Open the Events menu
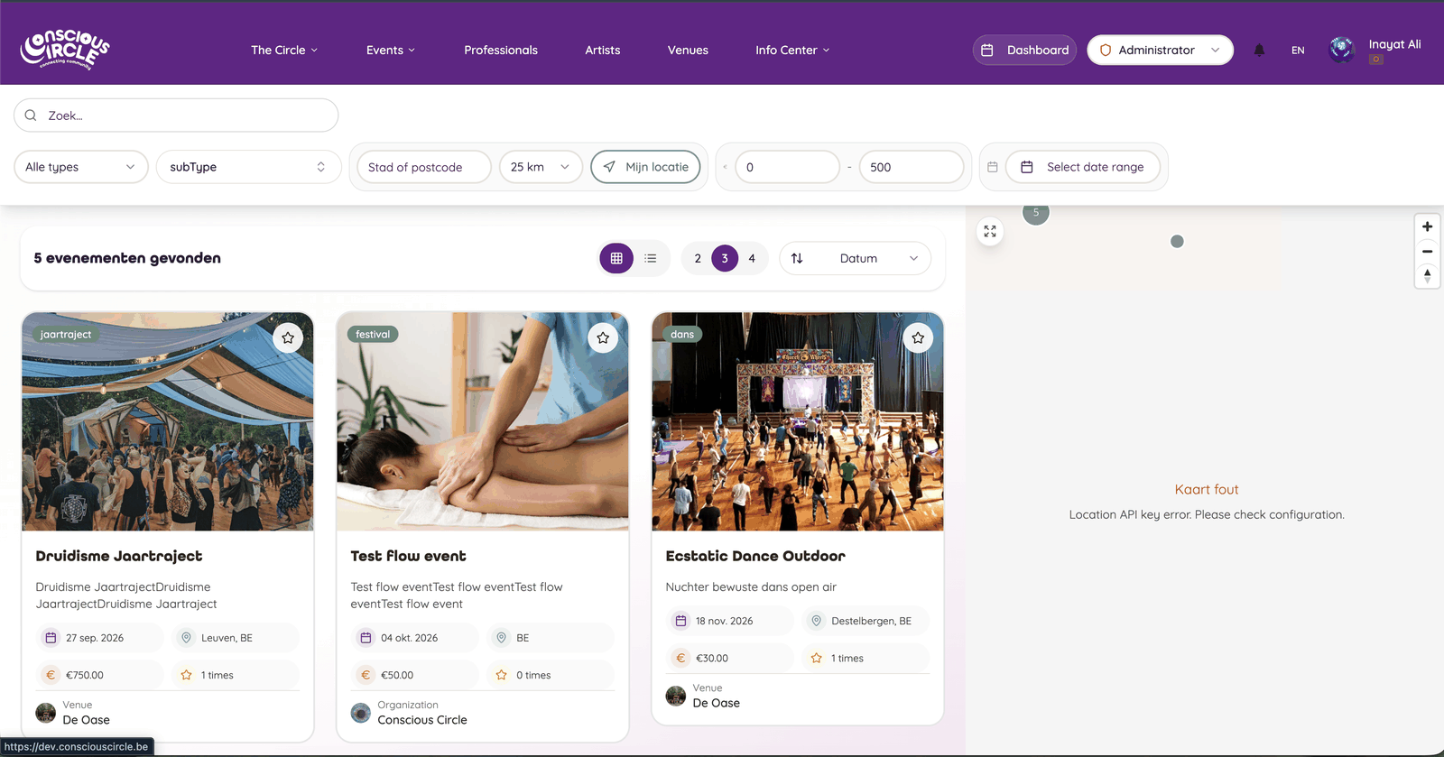 [391, 51]
